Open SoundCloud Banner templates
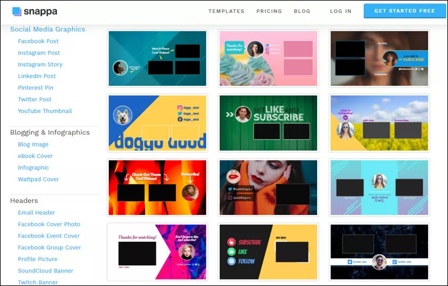Viewport: 448px width, 286px height. point(45,271)
